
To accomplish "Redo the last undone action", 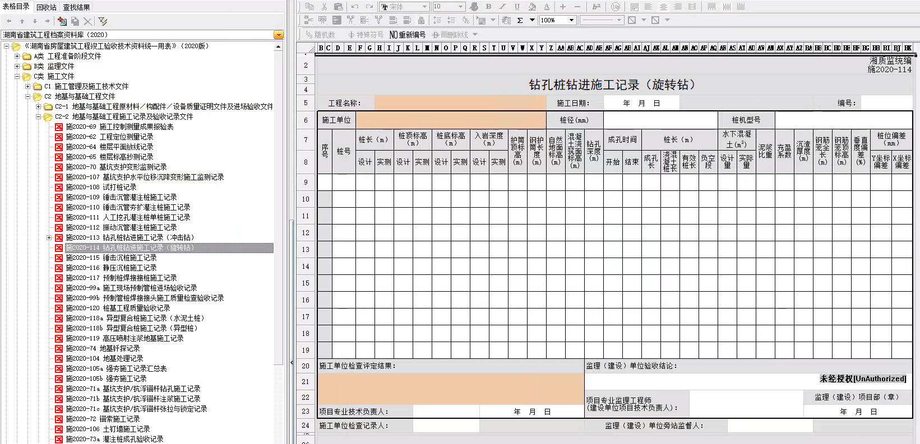I will pyautogui.click(x=369, y=7).
